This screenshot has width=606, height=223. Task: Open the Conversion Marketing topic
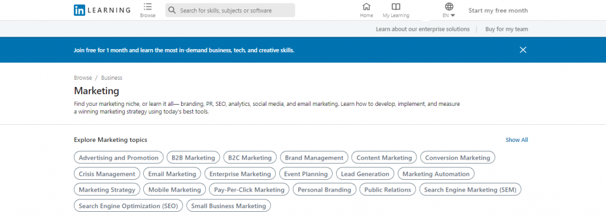(x=457, y=158)
